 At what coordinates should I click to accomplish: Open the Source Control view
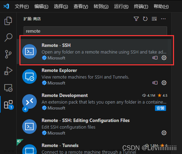8,54
